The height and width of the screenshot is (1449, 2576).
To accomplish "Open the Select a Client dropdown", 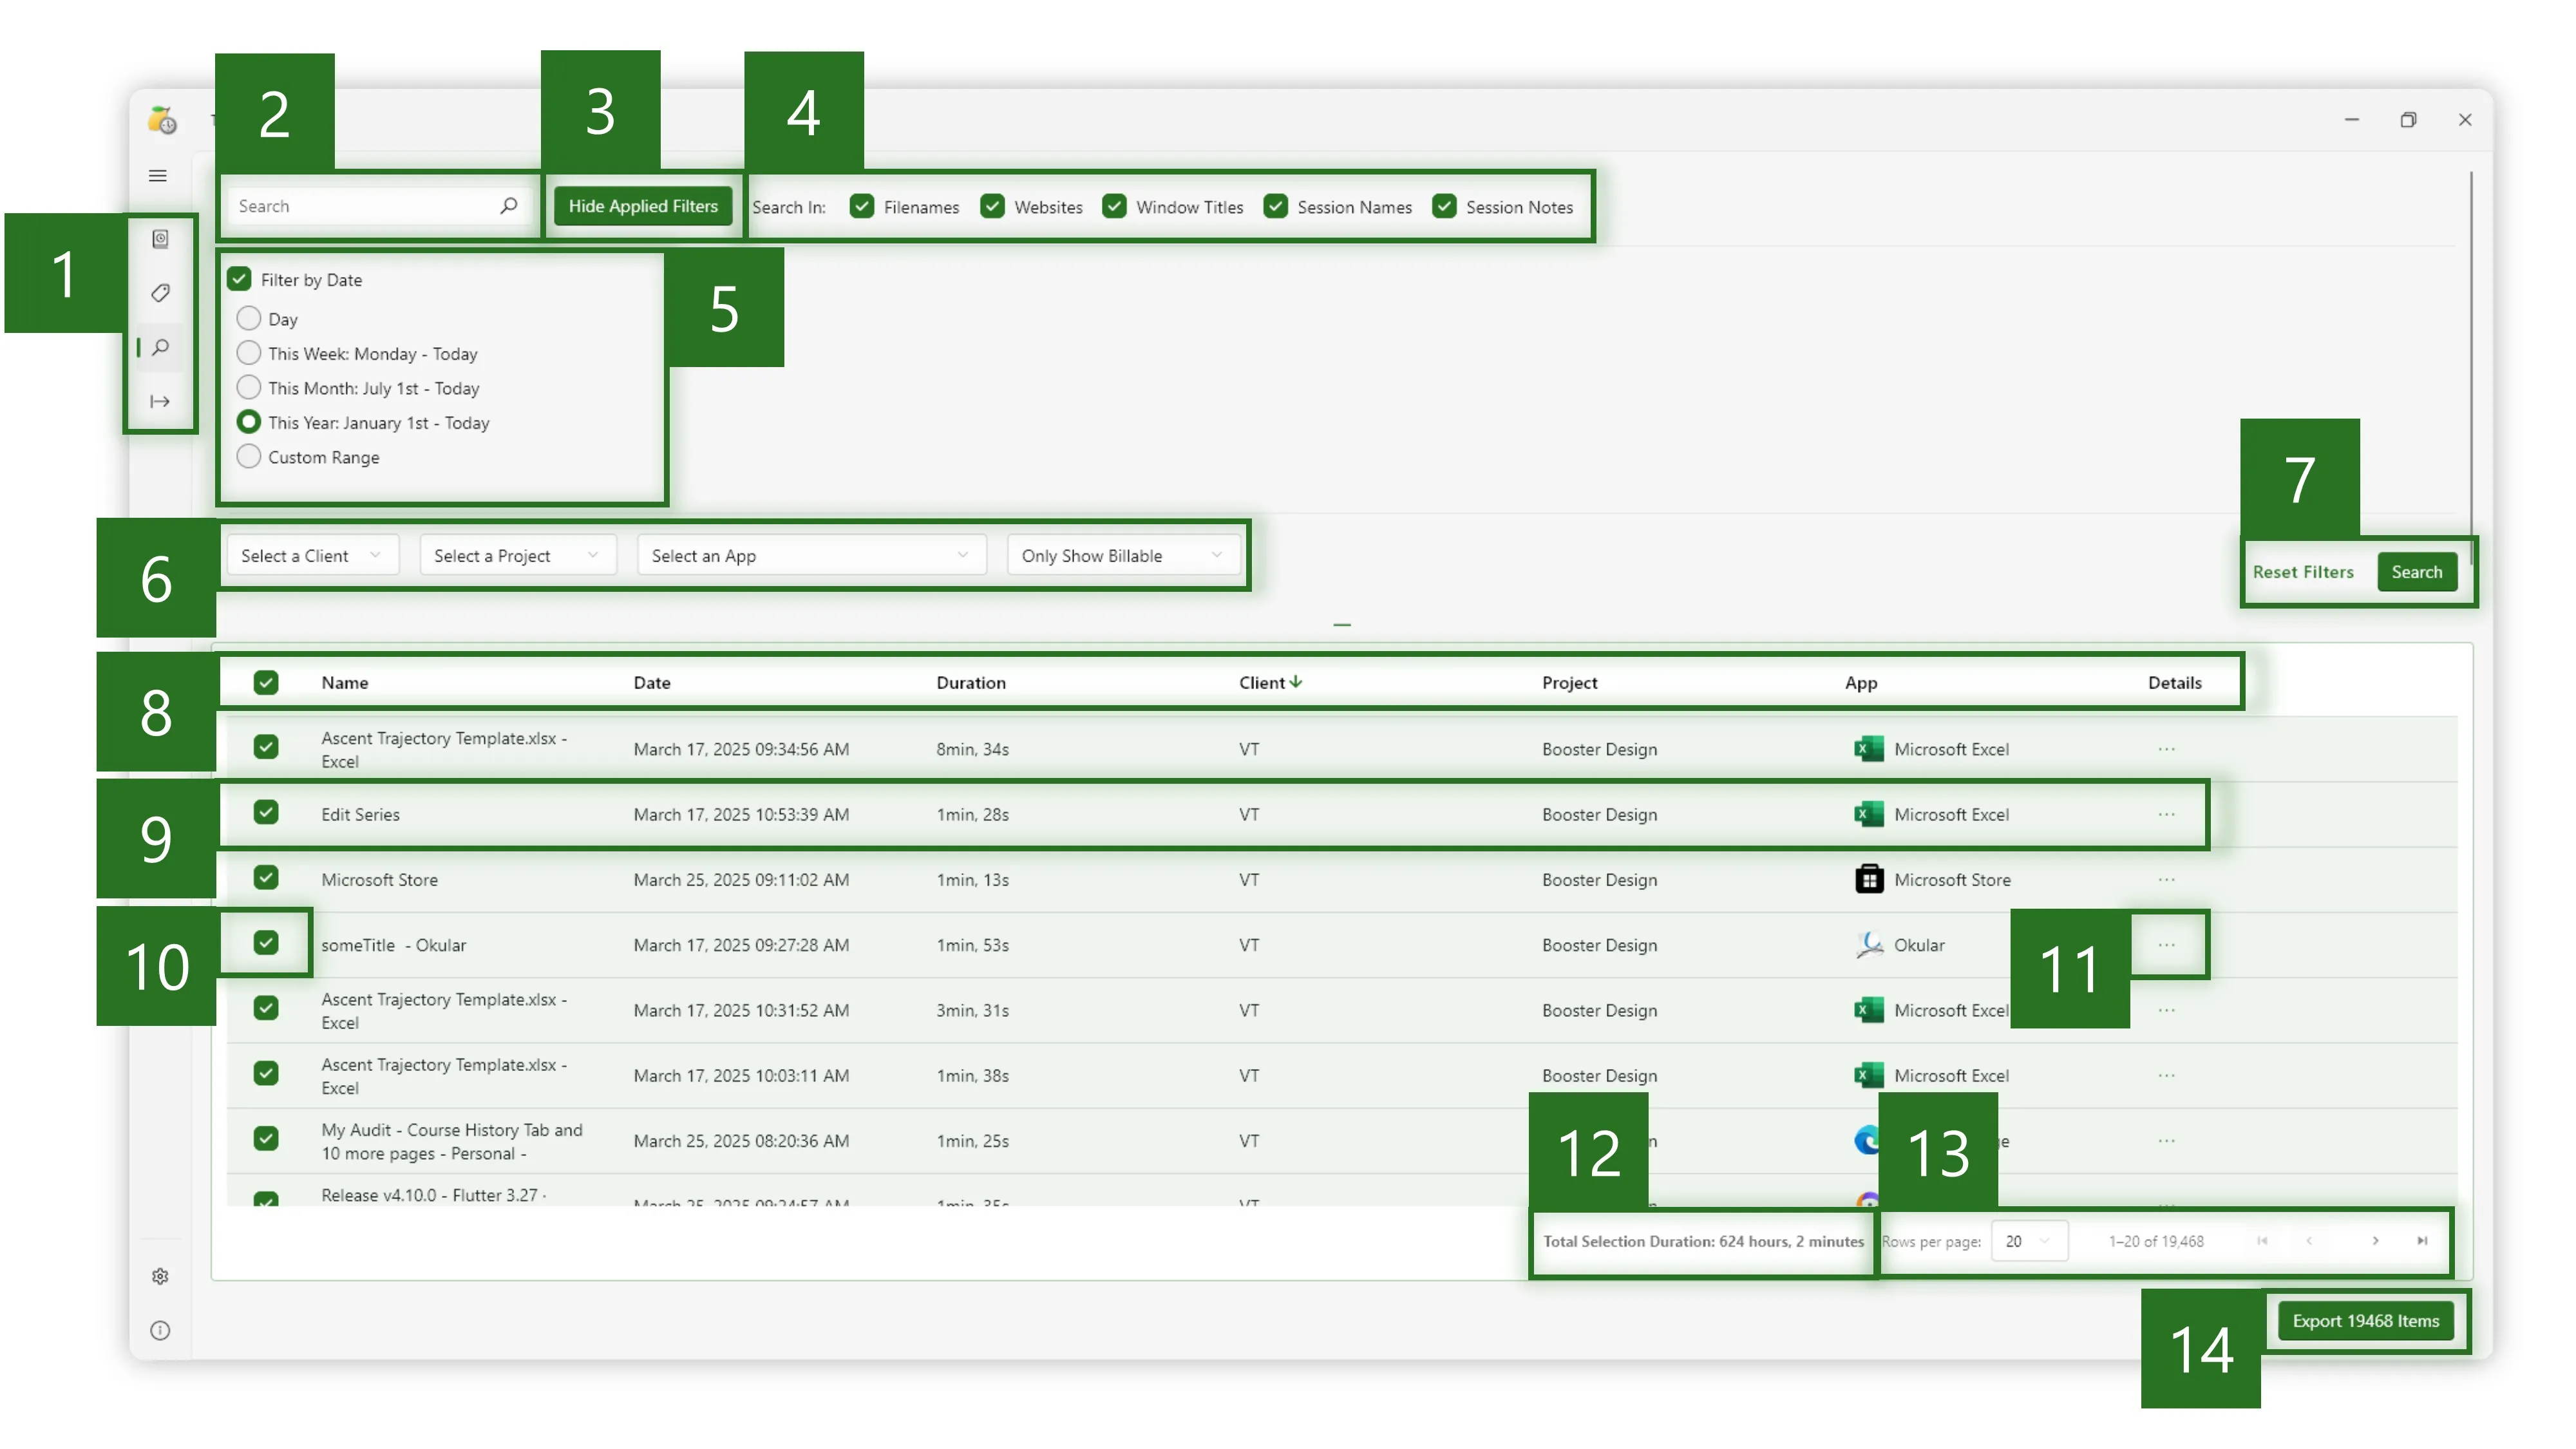I will (x=311, y=555).
